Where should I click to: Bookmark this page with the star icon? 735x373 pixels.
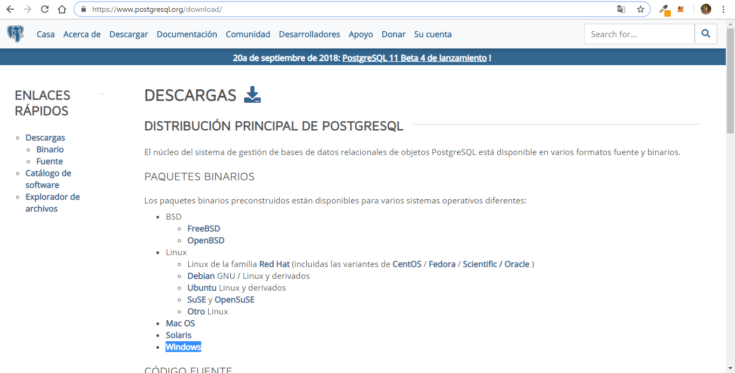coord(640,9)
